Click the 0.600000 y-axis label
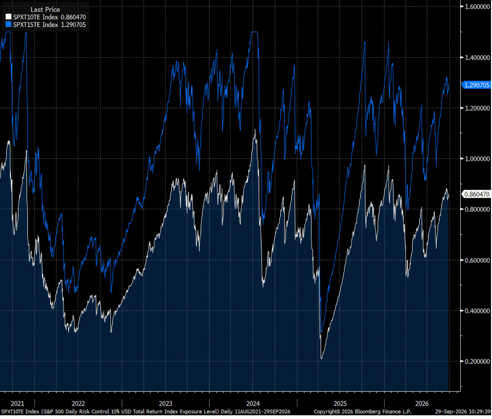Image resolution: width=492 pixels, height=419 pixels. (x=477, y=260)
